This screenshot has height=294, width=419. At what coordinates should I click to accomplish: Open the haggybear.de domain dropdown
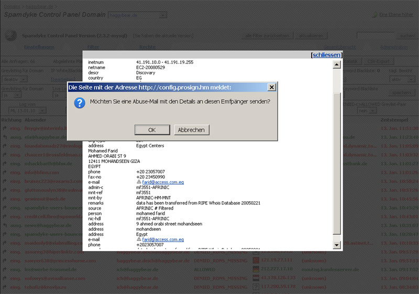click(x=138, y=15)
